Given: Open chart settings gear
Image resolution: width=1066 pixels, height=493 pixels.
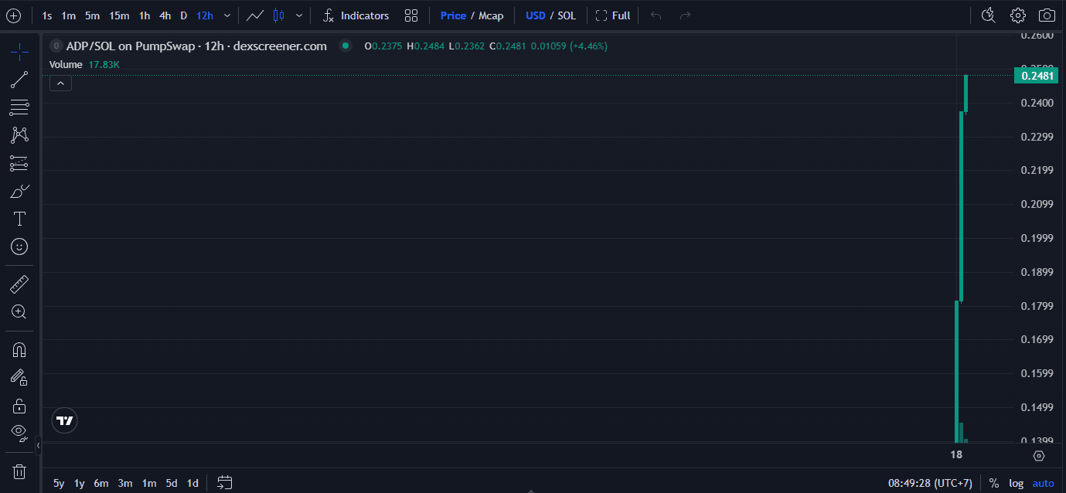Looking at the screenshot, I should [x=1017, y=15].
